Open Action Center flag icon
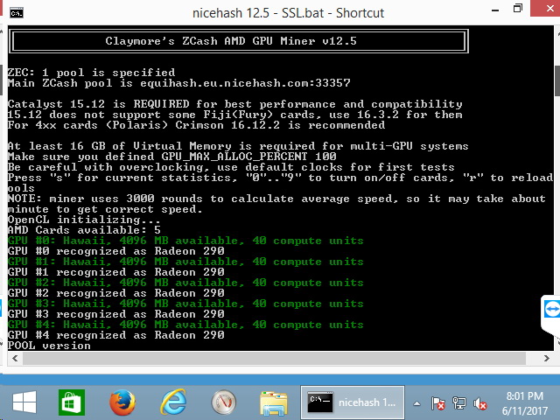Viewport: 560px width, 420px height. point(437,403)
